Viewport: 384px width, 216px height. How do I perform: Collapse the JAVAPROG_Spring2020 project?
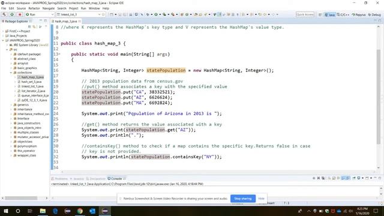tap(3, 40)
